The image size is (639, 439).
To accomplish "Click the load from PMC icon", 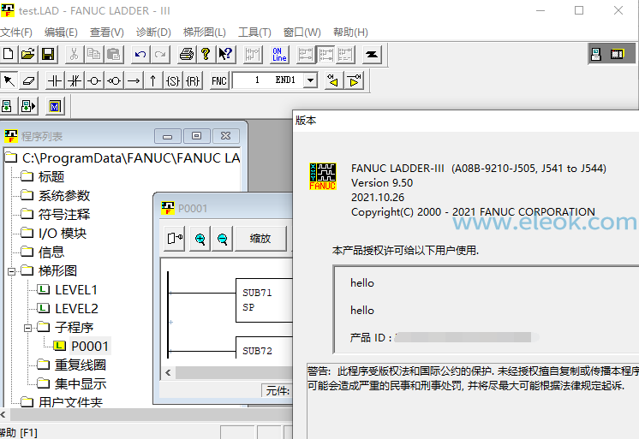I will [x=9, y=107].
